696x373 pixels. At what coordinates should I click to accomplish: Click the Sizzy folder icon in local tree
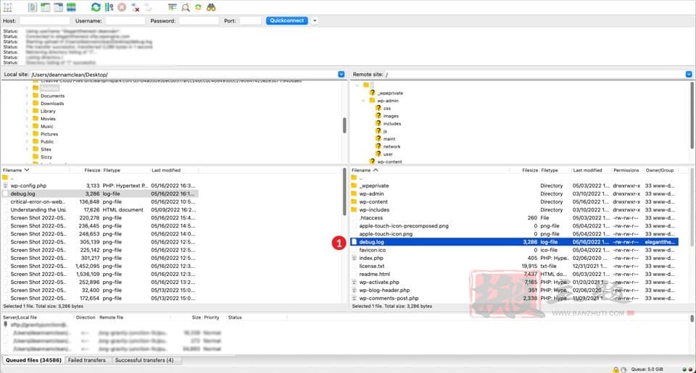tap(36, 156)
